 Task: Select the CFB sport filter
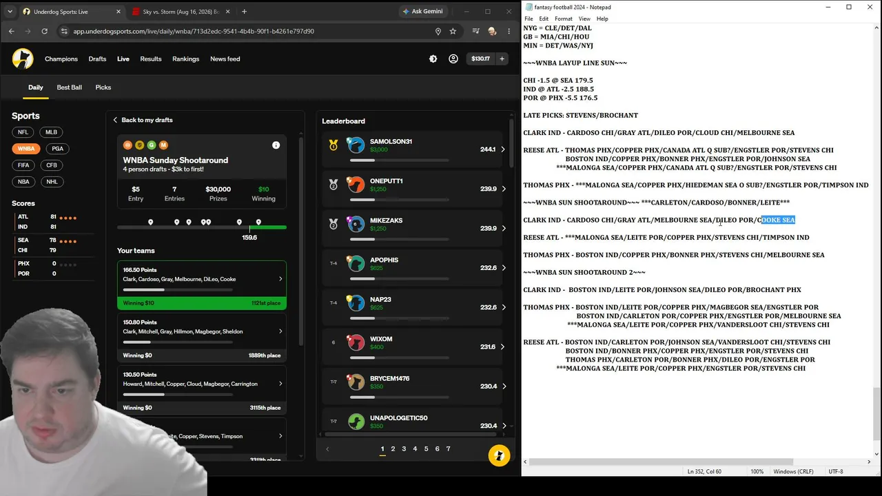tap(52, 165)
